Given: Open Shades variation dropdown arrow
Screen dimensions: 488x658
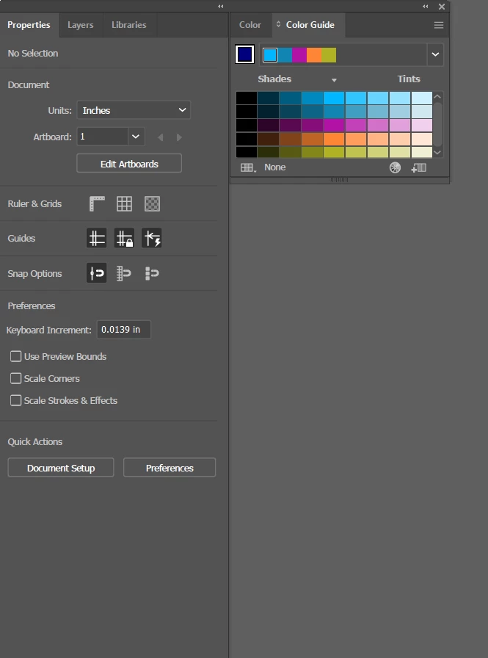Looking at the screenshot, I should point(334,80).
